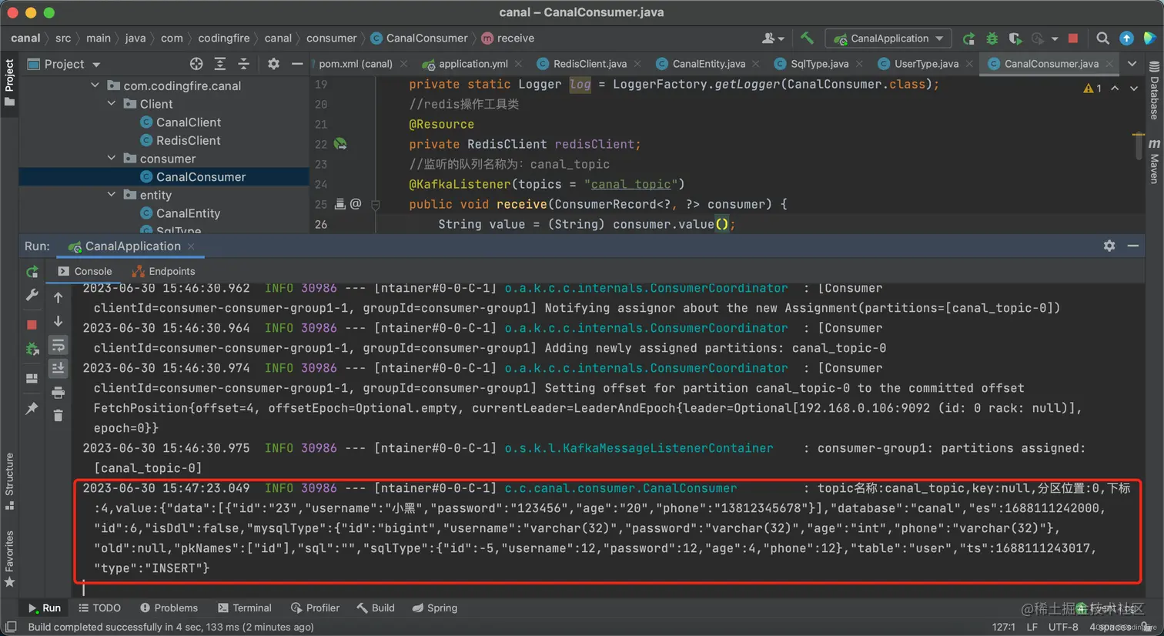Viewport: 1164px width, 636px height.
Task: Open the Spring tool window
Action: 434,608
